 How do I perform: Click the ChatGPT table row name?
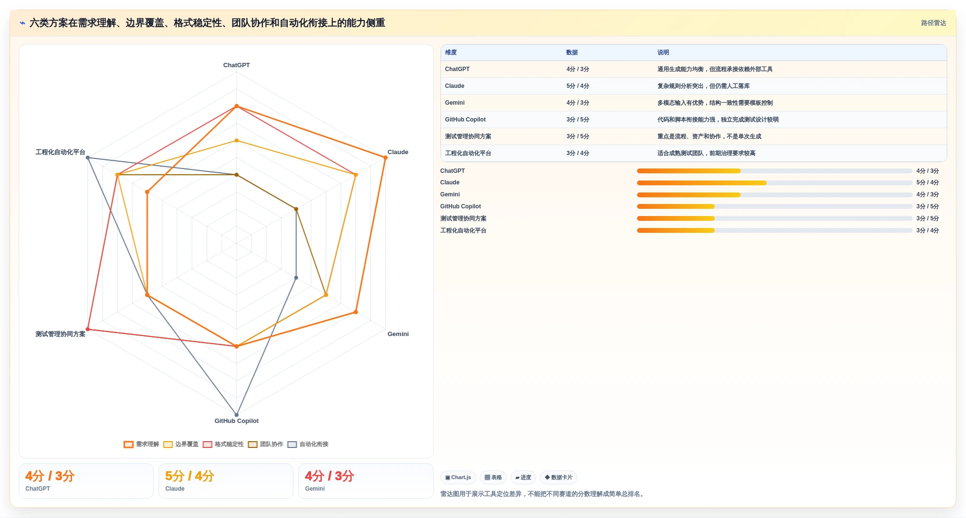coord(457,69)
